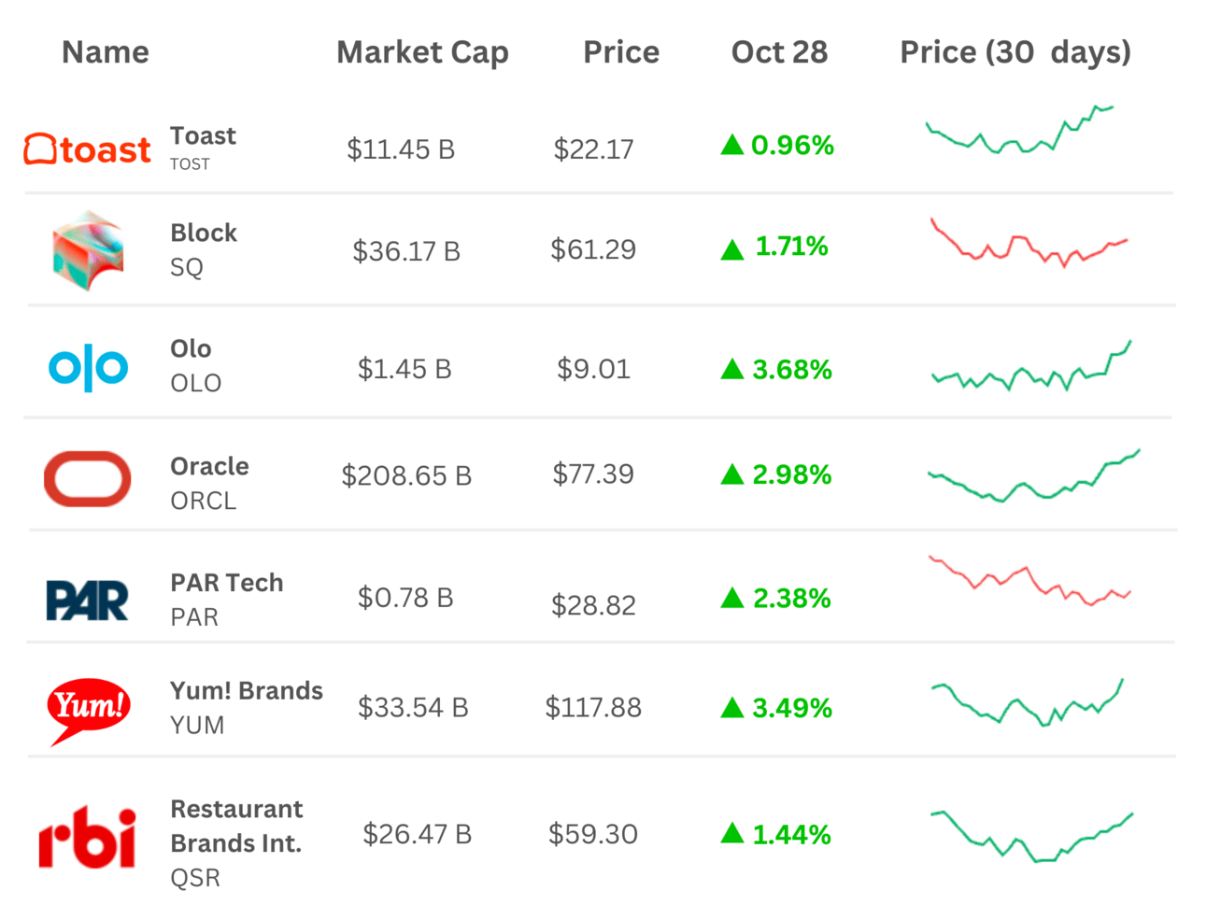Image resolution: width=1207 pixels, height=905 pixels.
Task: Click the Block cube logo
Action: click(88, 250)
